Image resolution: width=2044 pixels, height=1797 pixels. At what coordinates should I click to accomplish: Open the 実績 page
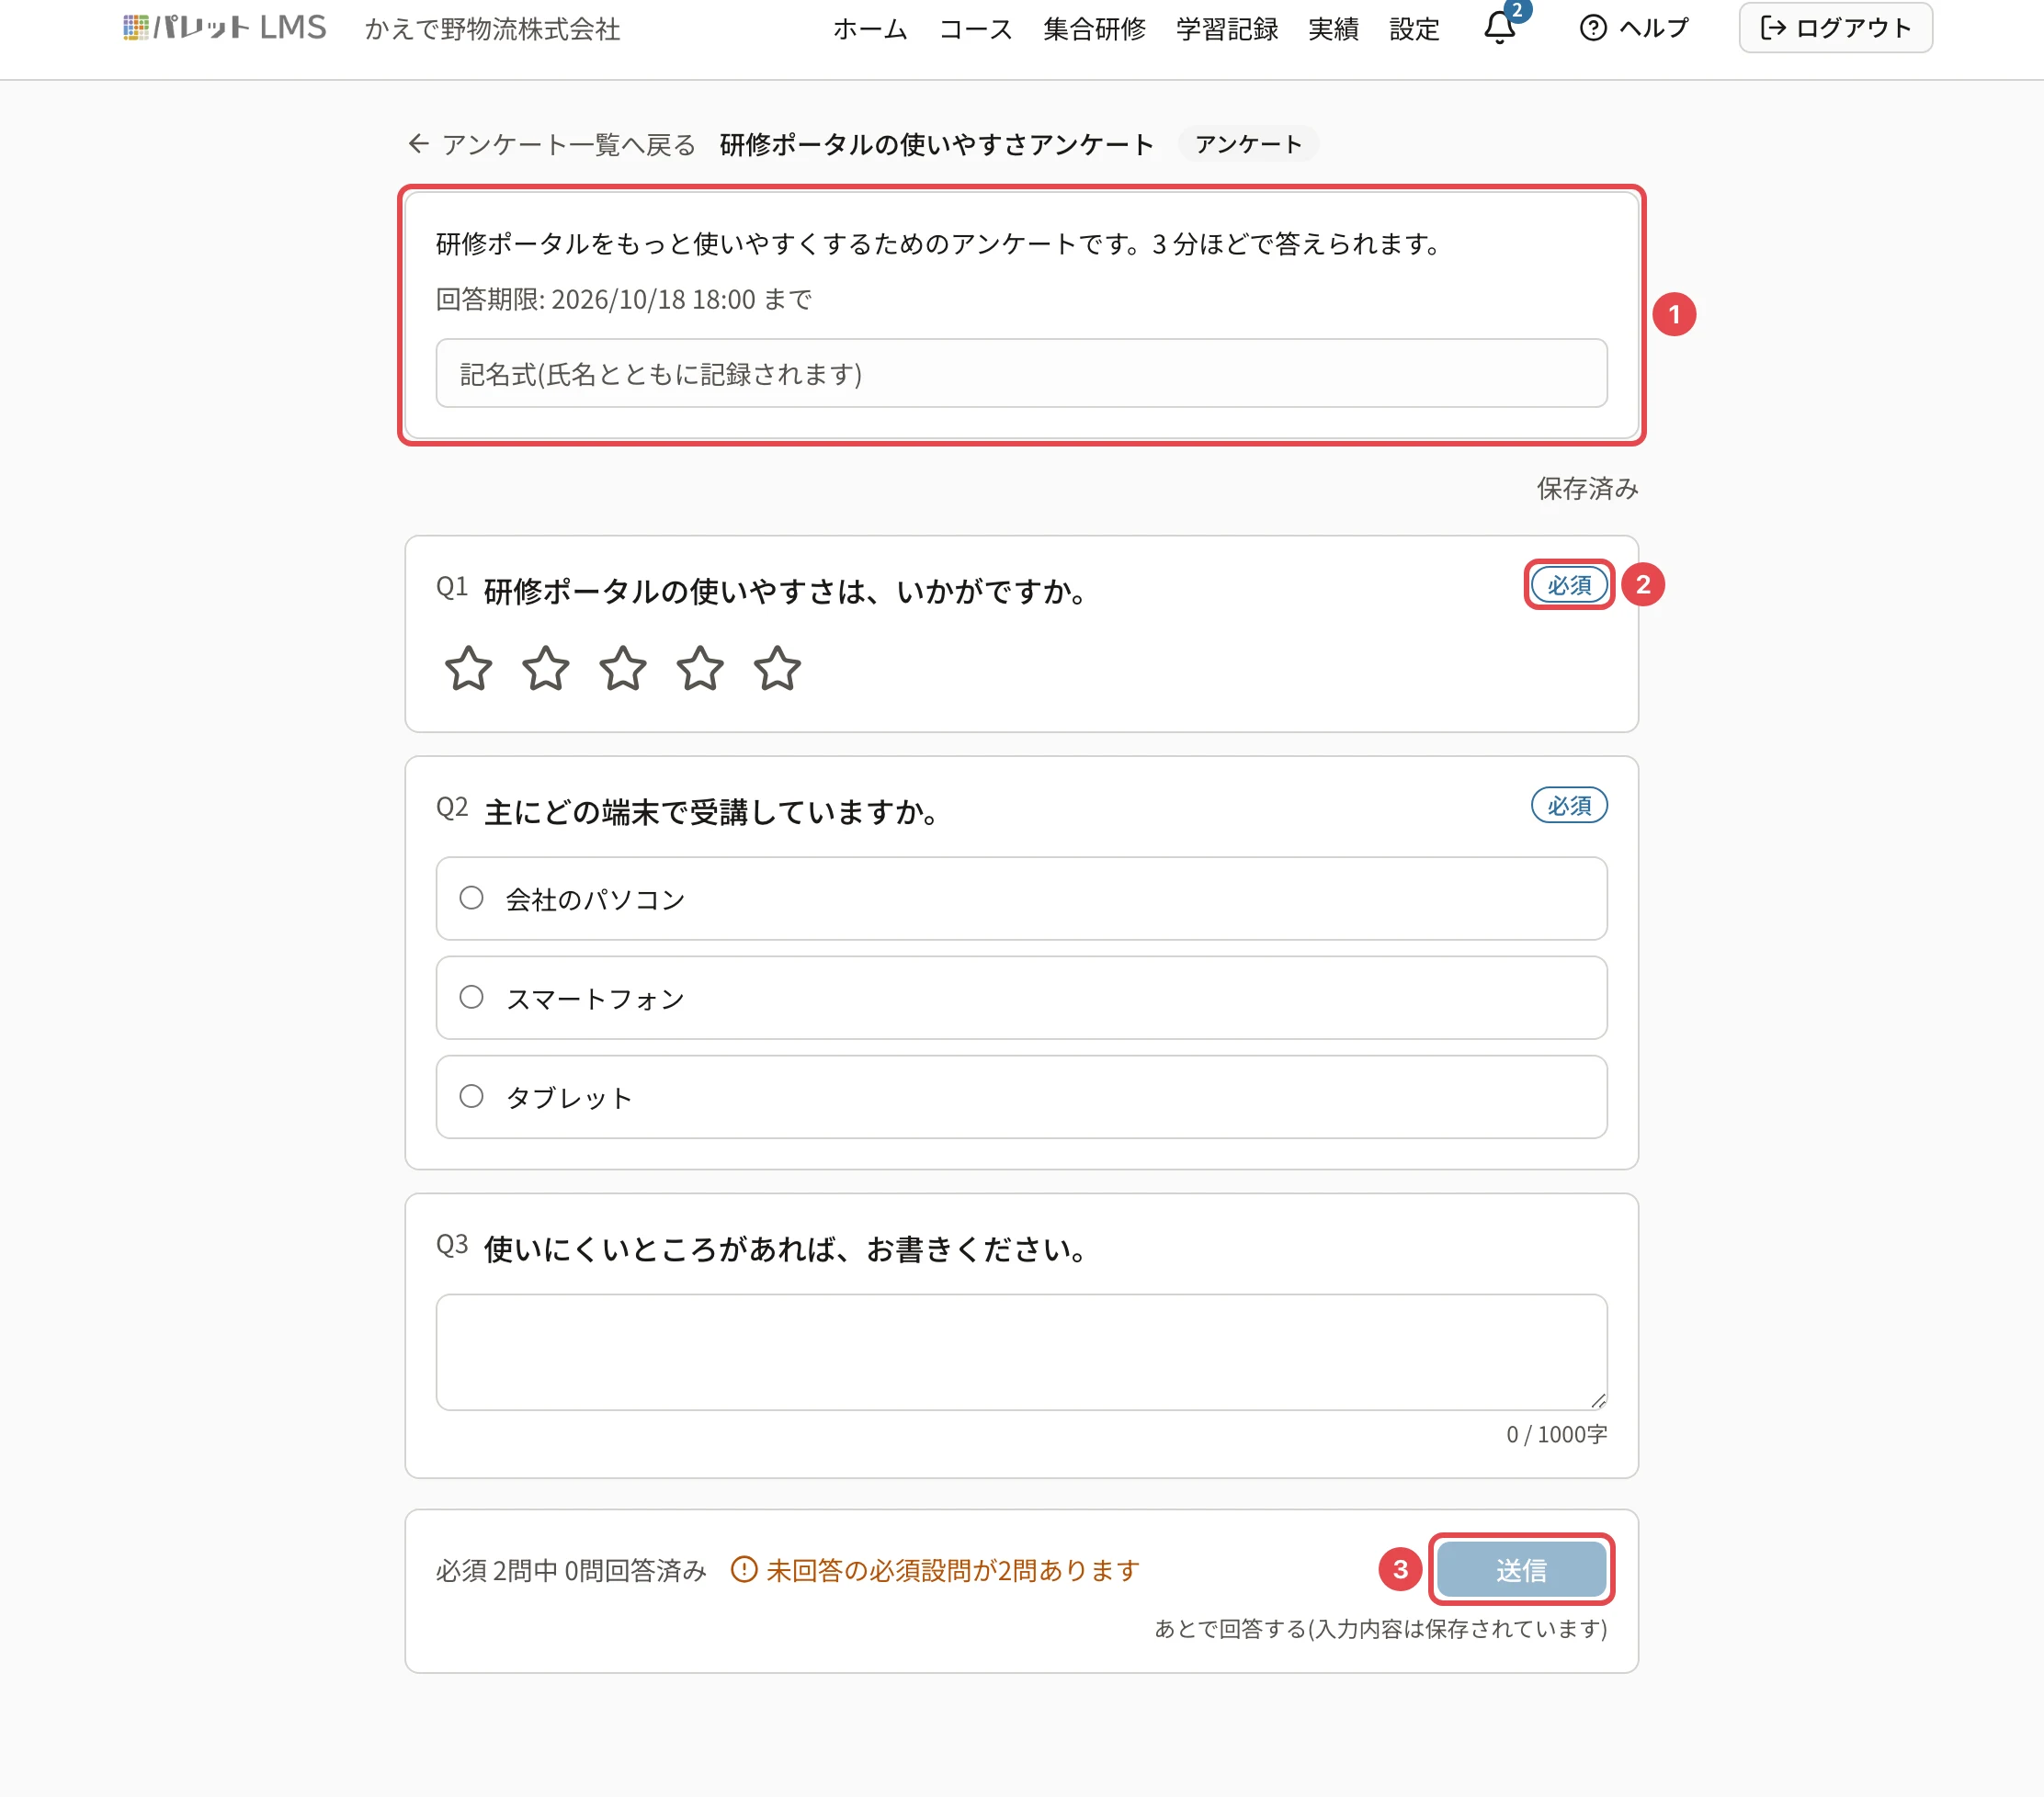pos(1333,29)
